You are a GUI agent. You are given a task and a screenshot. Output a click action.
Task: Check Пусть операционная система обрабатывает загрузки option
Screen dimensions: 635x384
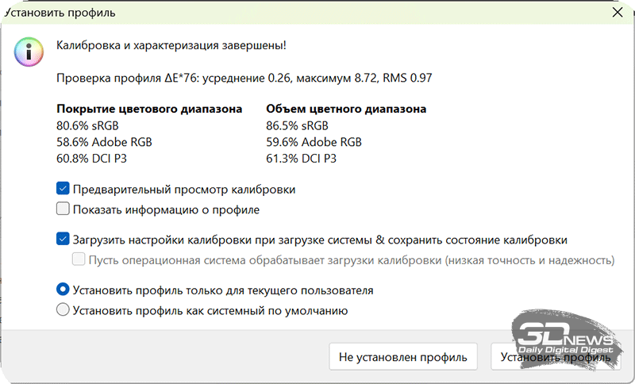[79, 259]
